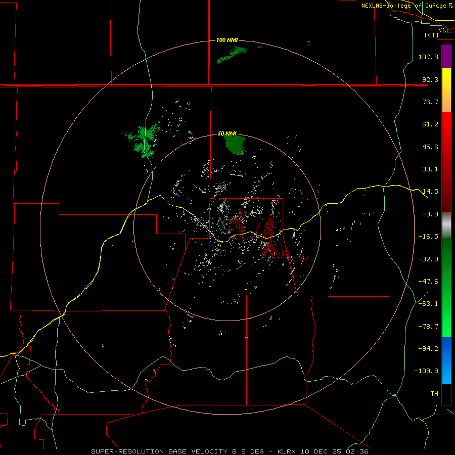Select the 76.7 velocity scale value

[430, 102]
